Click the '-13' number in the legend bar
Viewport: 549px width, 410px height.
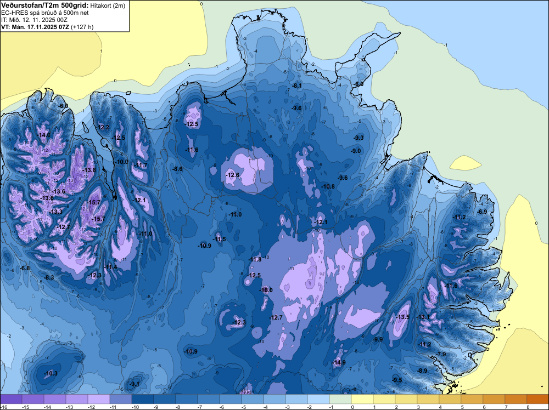pyautogui.click(x=69, y=407)
